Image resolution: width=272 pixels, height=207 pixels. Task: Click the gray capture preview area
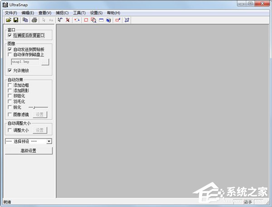tap(163, 111)
